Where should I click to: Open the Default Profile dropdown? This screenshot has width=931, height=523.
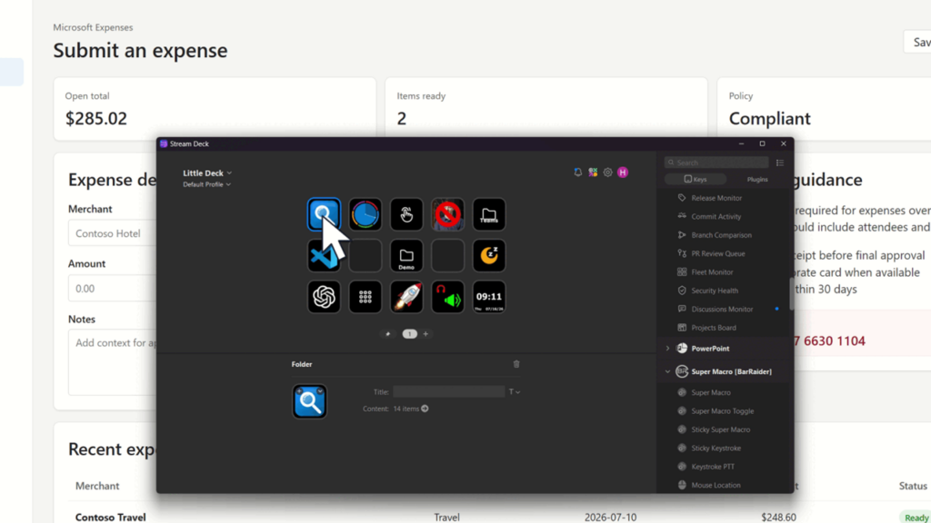pyautogui.click(x=206, y=184)
